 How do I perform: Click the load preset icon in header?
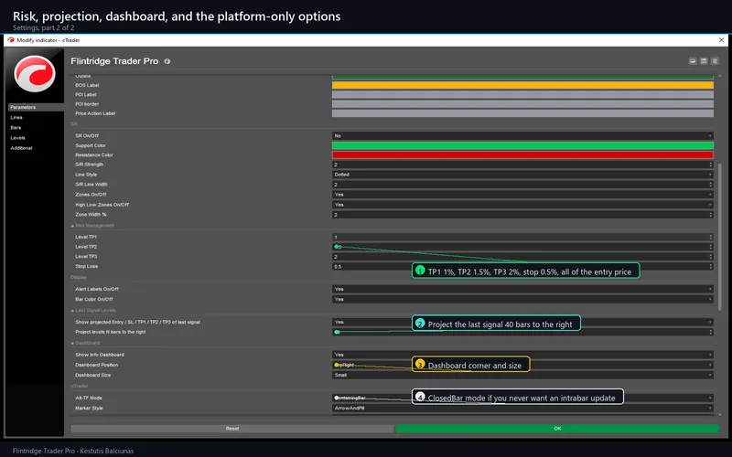tap(693, 61)
